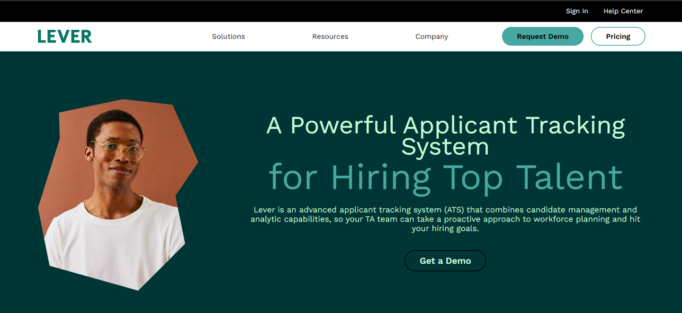
Task: Click the 'Lever is an advanced applicant tracking system' paragraph
Action: (x=446, y=219)
